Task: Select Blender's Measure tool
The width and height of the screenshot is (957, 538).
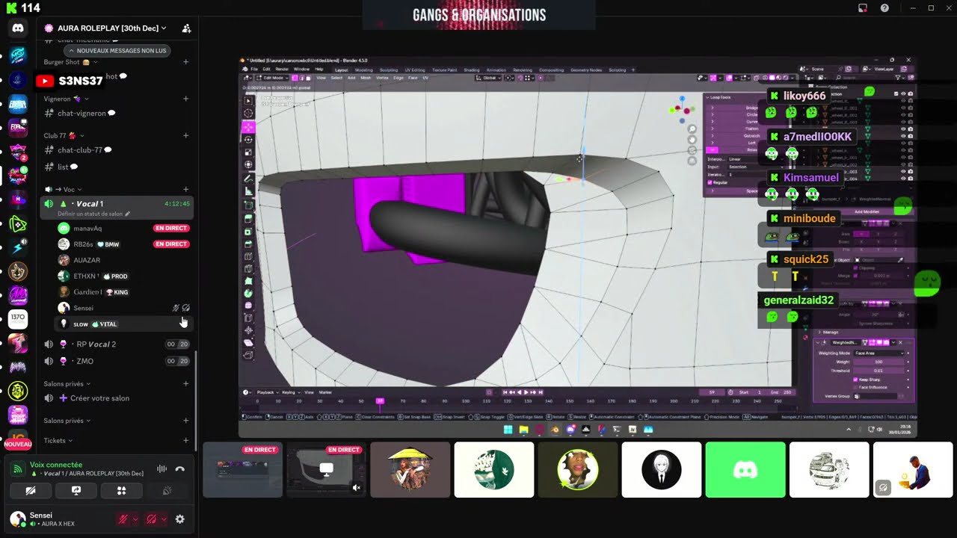Action: pos(248,191)
